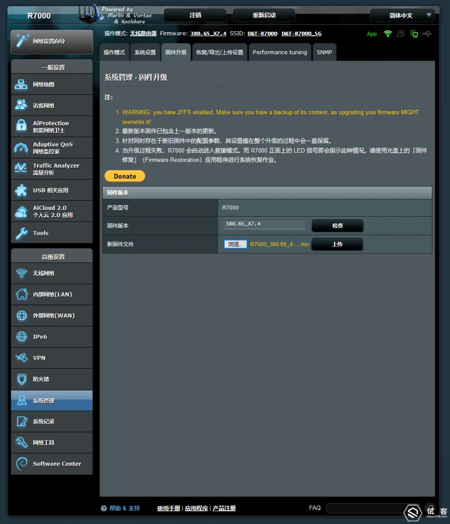Click the Adaptive QoS gauge icon

(x=22, y=148)
